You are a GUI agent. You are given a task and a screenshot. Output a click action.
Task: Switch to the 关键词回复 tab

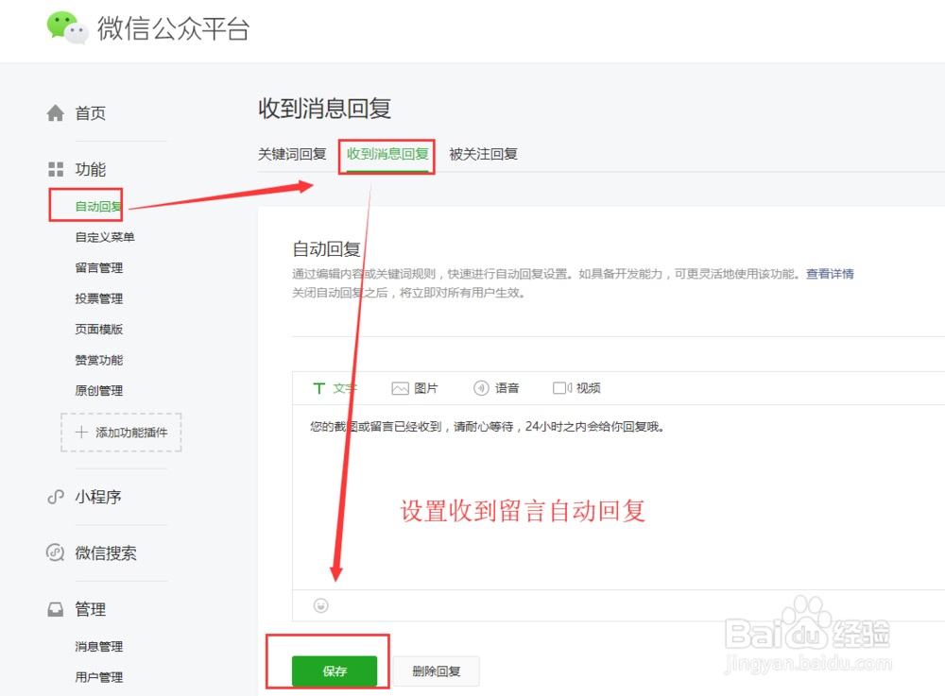[291, 153]
